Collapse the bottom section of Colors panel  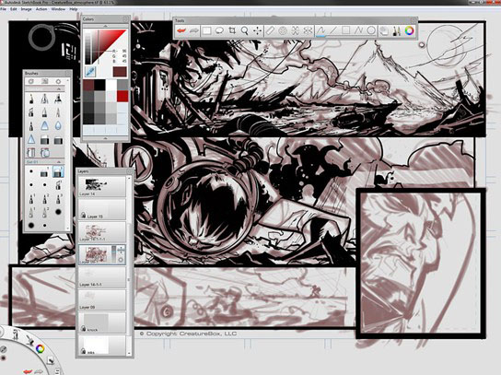coord(105,138)
